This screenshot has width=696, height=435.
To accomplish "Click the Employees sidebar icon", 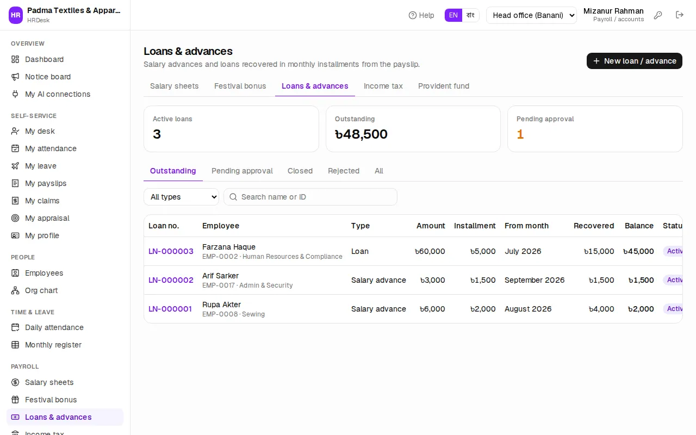I will pos(15,273).
